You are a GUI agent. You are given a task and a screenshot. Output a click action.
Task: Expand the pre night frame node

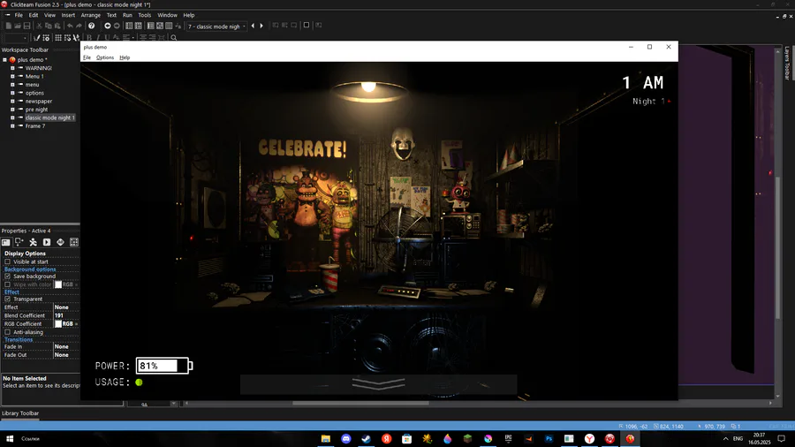[x=12, y=110]
